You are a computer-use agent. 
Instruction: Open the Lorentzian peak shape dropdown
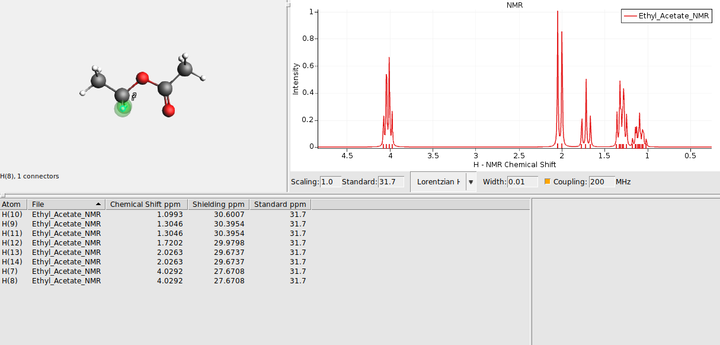(x=470, y=181)
